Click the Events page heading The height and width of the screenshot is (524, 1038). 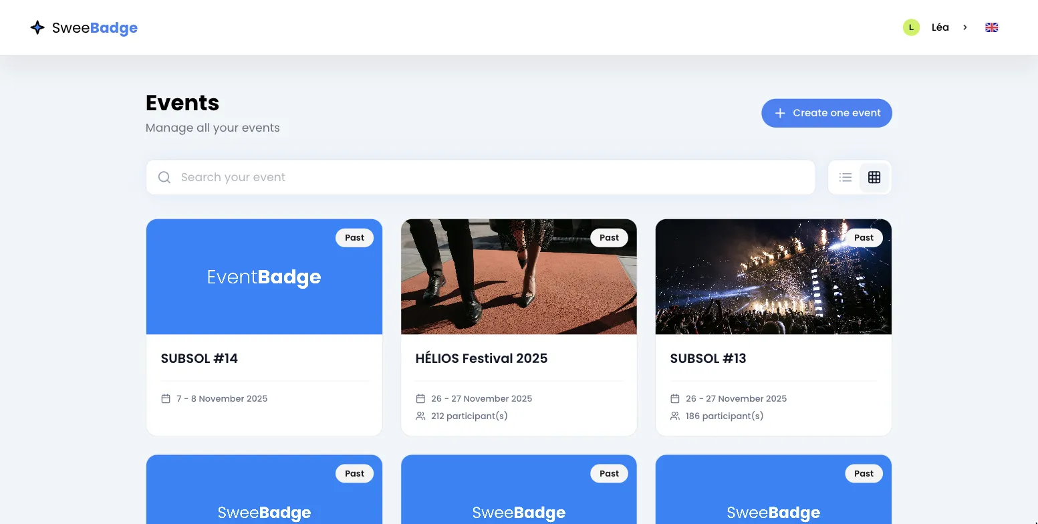coord(182,103)
